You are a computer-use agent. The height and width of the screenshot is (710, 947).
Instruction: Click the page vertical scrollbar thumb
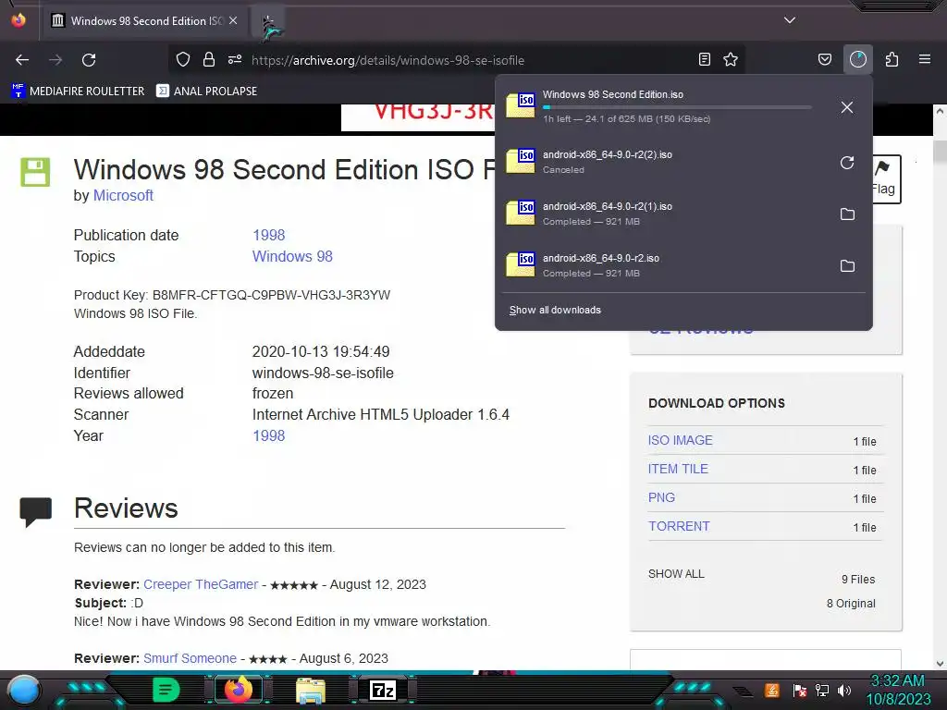tap(940, 151)
